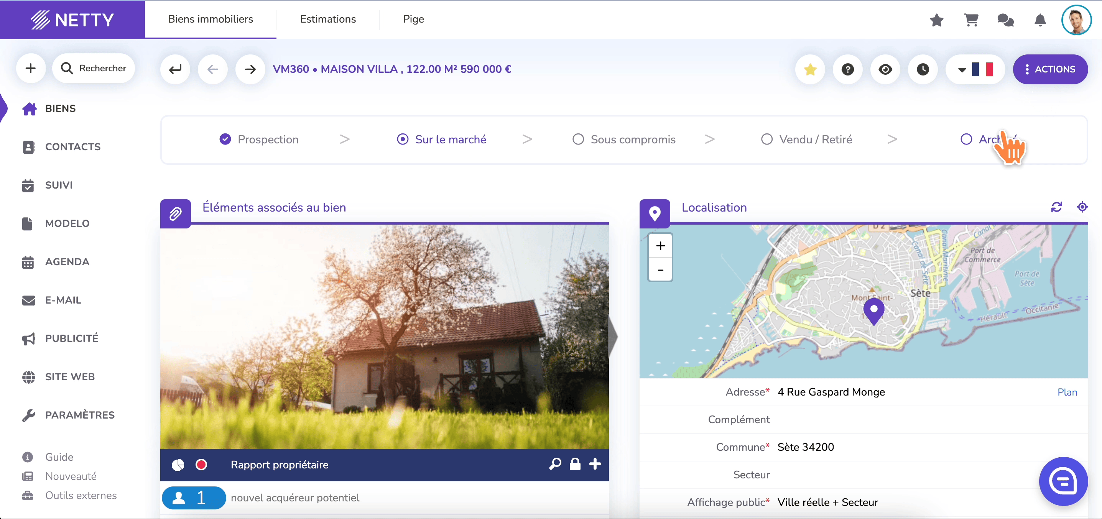Toggle the visibility eye icon

[885, 69]
